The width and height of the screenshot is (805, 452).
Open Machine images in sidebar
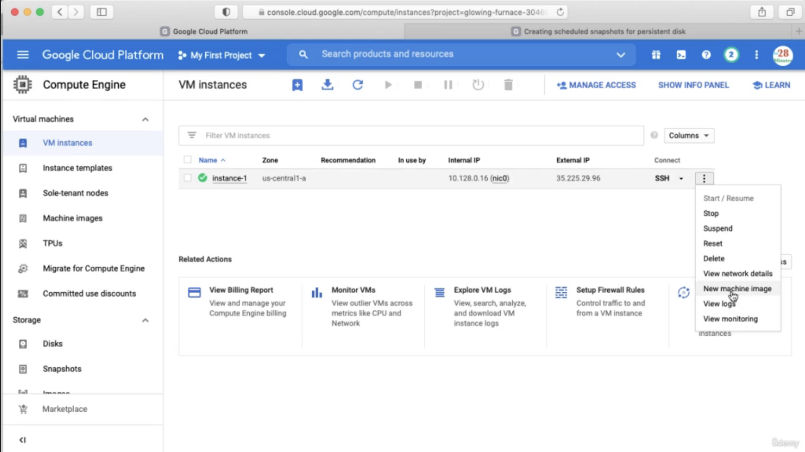pyautogui.click(x=73, y=218)
